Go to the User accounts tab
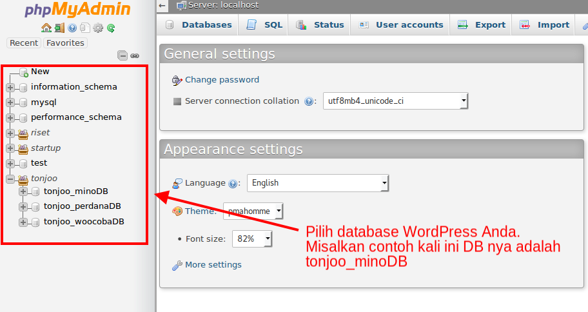The height and width of the screenshot is (312, 588). click(400, 25)
